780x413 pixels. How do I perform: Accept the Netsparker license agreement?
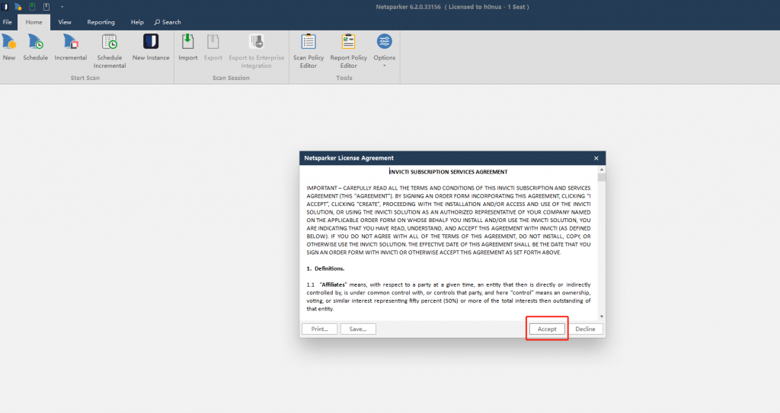(x=547, y=329)
